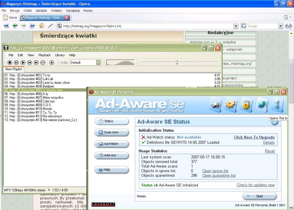Image resolution: width=294 pixels, height=210 pixels.
Task: Select track 06 A ty
Action: tap(45, 94)
